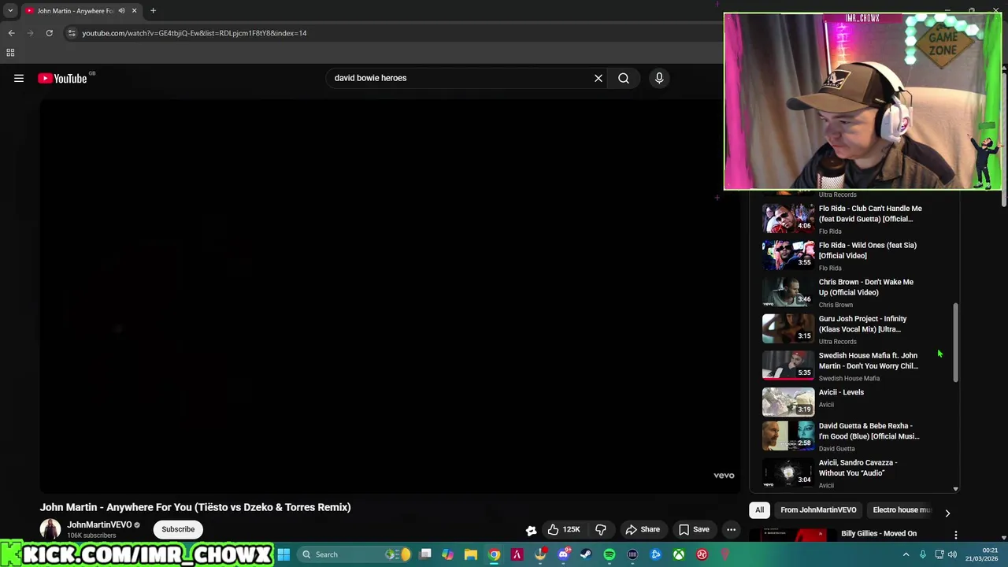Image resolution: width=1008 pixels, height=567 pixels.
Task: Open a new browser tab
Action: point(153,11)
